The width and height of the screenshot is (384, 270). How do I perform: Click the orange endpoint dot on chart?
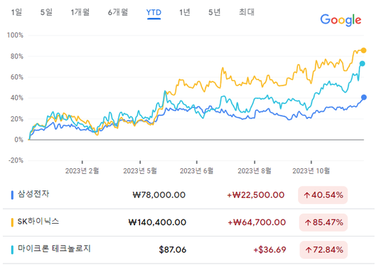click(363, 51)
